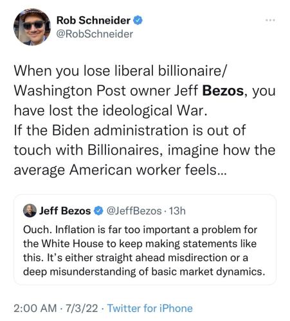The image size is (290, 321).
Task: Click the bold Bezos text in tweet
Action: pyautogui.click(x=223, y=91)
